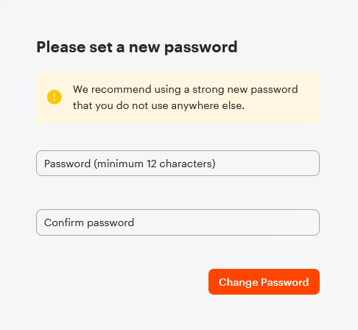Viewport: 358px width, 330px height.
Task: Click the strong password recommendation banner text
Action: click(x=186, y=97)
